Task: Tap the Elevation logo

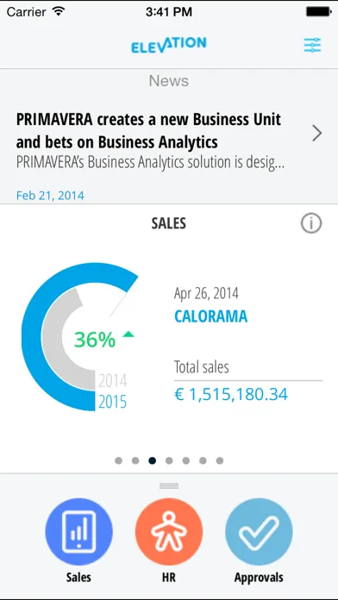Action: coord(169,45)
